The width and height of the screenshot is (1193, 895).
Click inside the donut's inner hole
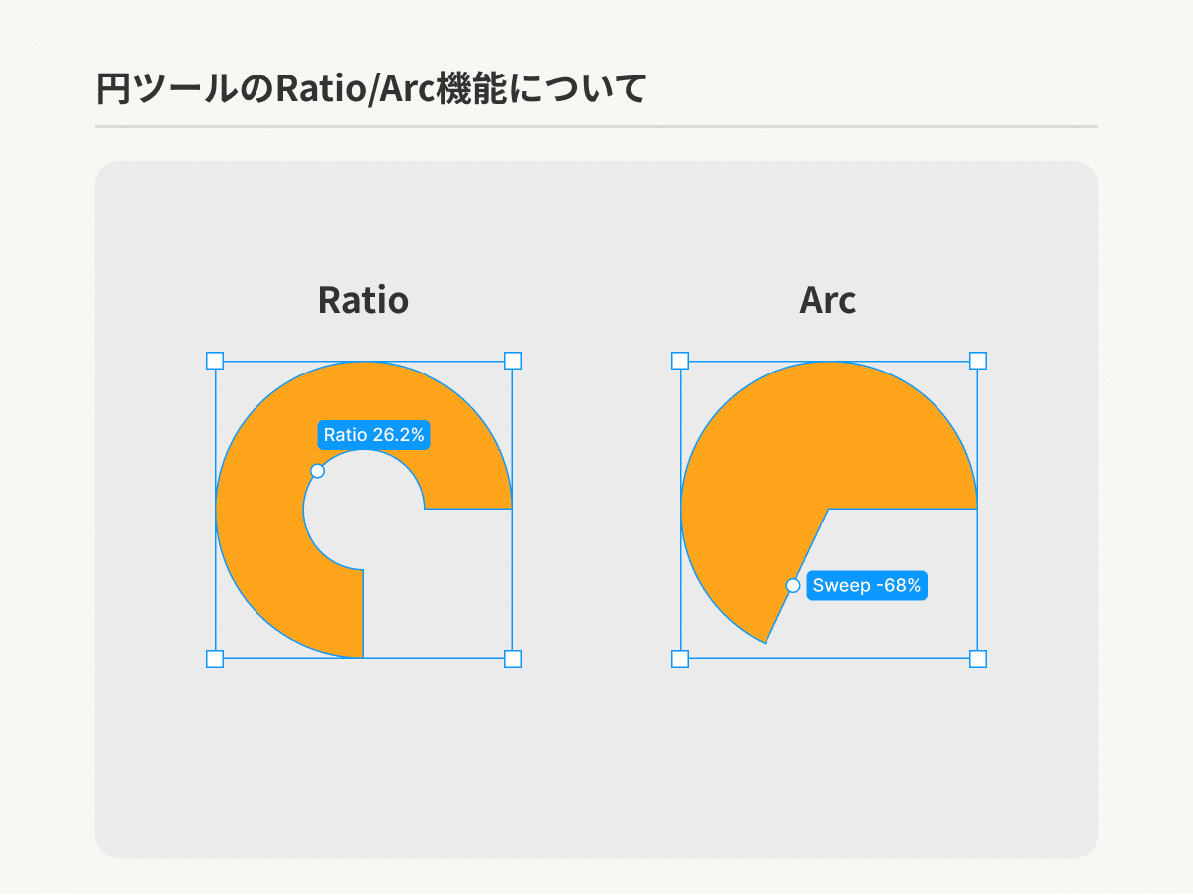tap(358, 512)
